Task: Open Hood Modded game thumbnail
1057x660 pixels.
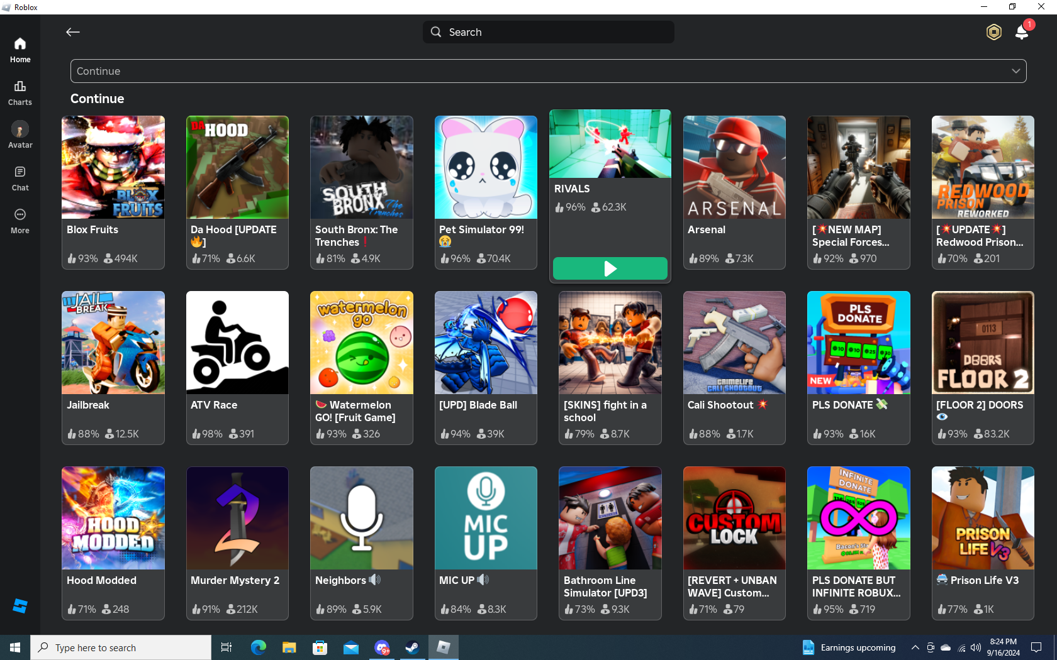Action: [113, 518]
